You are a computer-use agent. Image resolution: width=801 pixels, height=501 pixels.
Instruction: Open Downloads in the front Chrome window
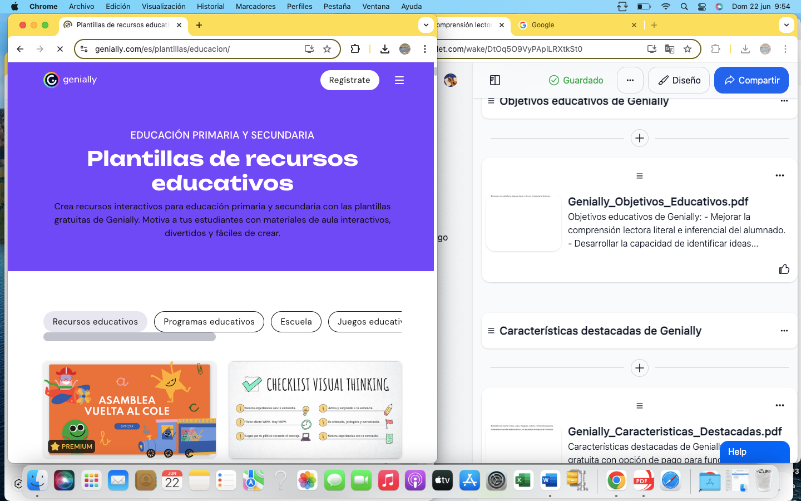pos(384,49)
